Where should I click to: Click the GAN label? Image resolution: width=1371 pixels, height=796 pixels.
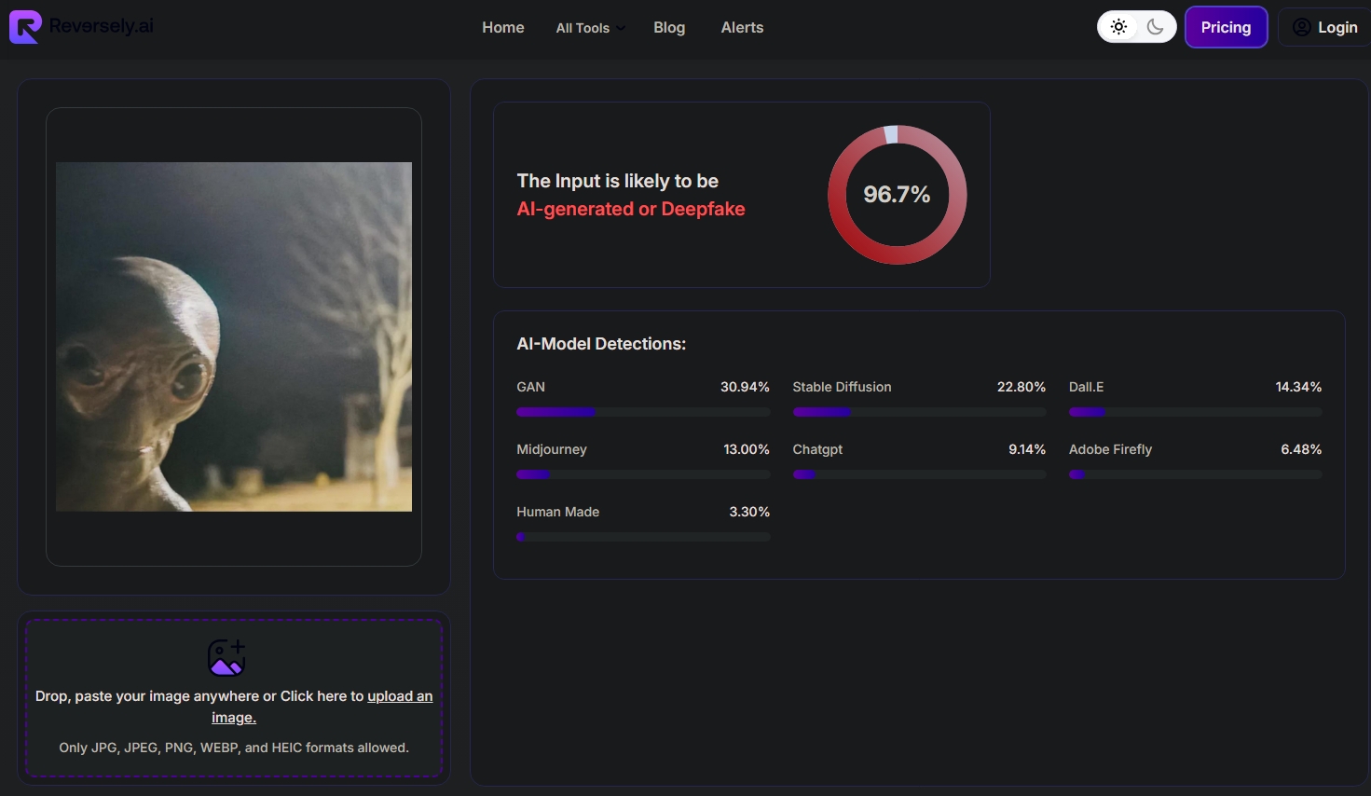click(530, 387)
